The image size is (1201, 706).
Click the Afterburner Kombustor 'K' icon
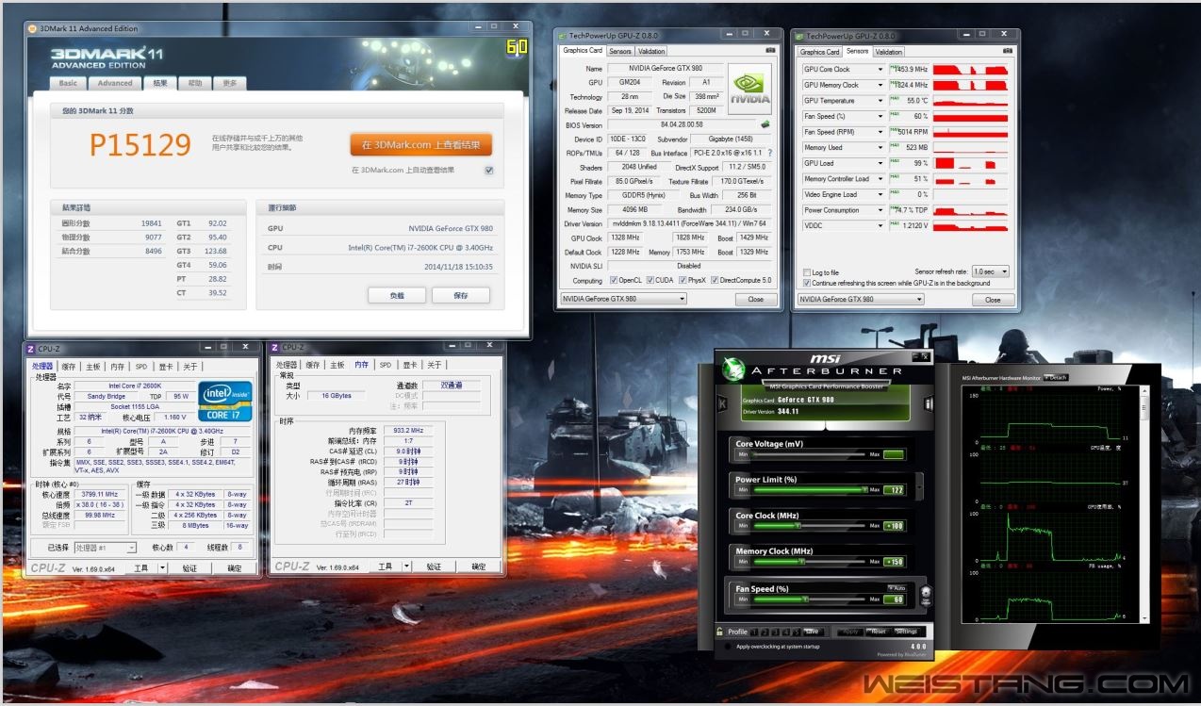(x=722, y=403)
